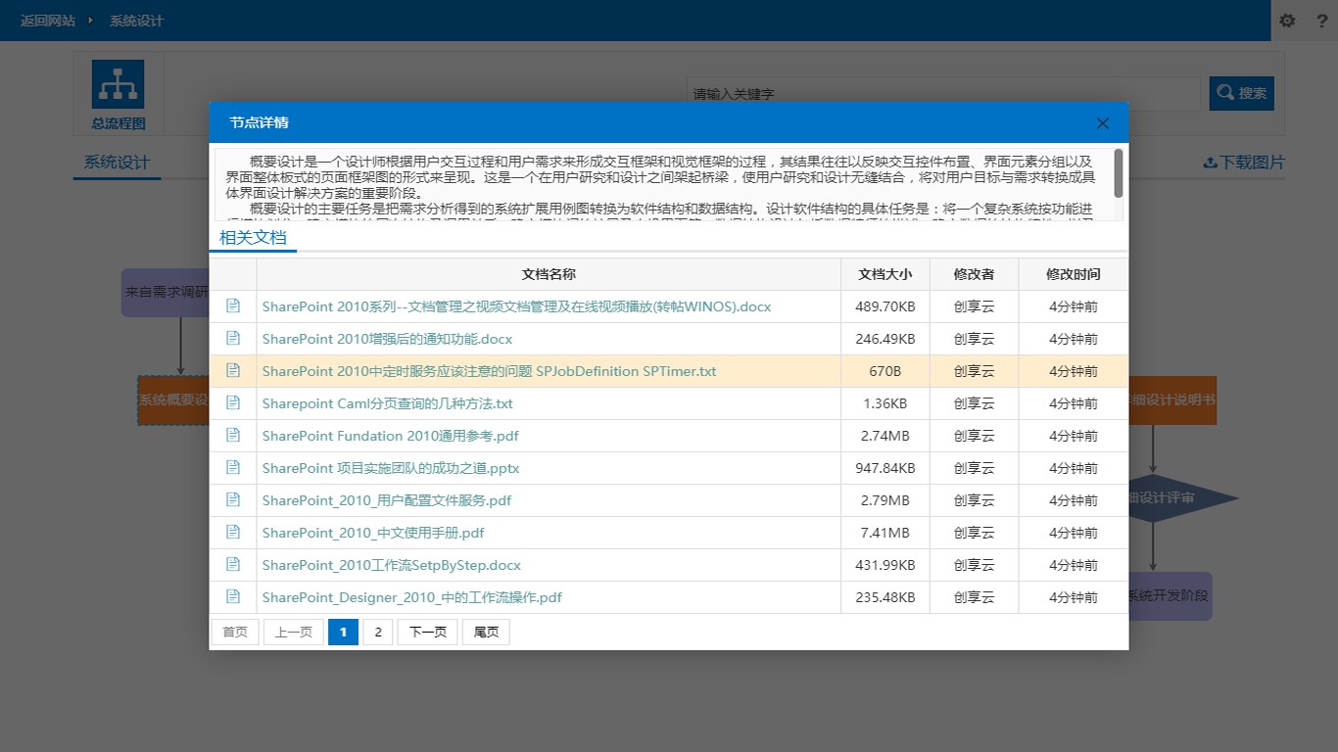Open SharePoint 2010系列 视频文档管理 docx link
The height and width of the screenshot is (752, 1338).
(516, 306)
